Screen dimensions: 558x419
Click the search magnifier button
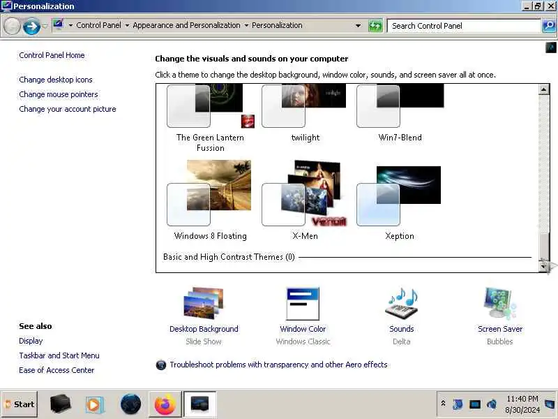549,26
